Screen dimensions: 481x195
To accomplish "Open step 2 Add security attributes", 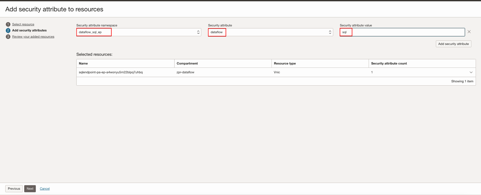I will point(29,30).
